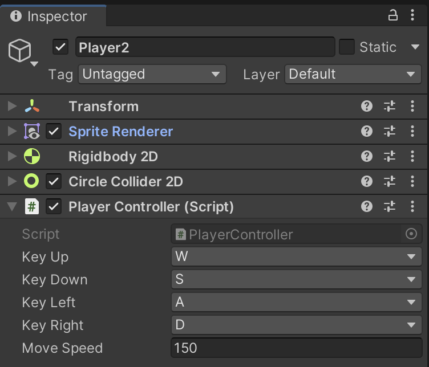Toggle the Player2 active checkbox

[60, 47]
